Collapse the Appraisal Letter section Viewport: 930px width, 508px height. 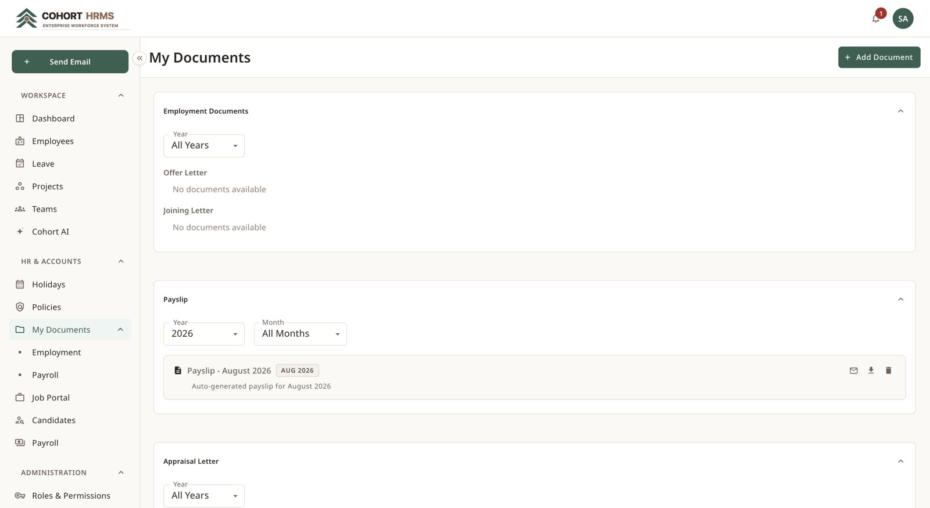[900, 462]
